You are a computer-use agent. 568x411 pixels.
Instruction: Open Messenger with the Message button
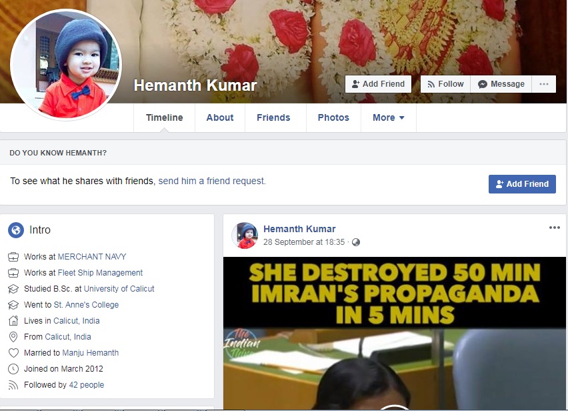pos(501,84)
